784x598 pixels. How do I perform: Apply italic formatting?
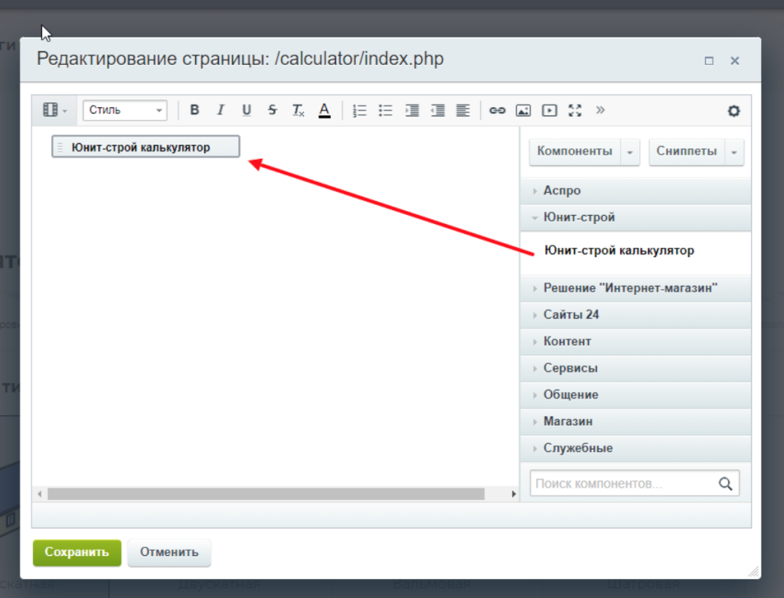tap(220, 109)
